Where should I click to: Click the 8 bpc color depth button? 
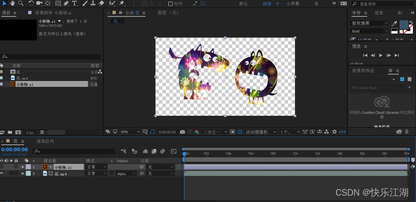[x=30, y=132]
